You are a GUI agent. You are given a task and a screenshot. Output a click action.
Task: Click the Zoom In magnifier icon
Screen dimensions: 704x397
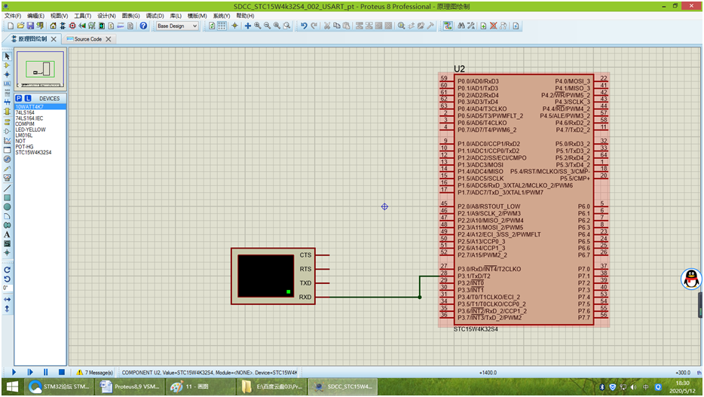pyautogui.click(x=258, y=26)
